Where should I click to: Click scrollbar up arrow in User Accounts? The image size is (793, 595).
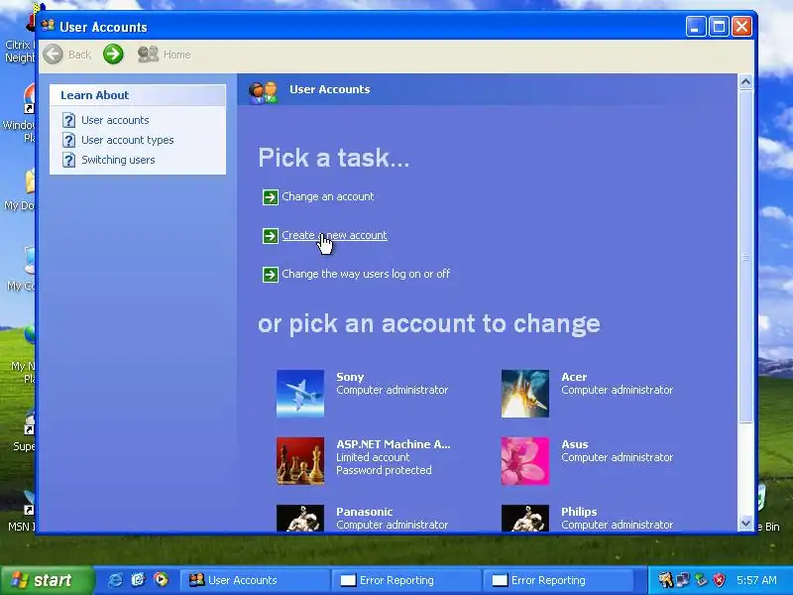coord(745,82)
